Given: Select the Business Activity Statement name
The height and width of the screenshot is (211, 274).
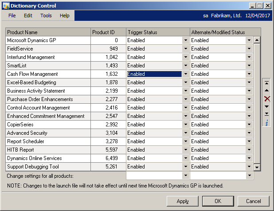Looking at the screenshot, I should click(36, 91).
